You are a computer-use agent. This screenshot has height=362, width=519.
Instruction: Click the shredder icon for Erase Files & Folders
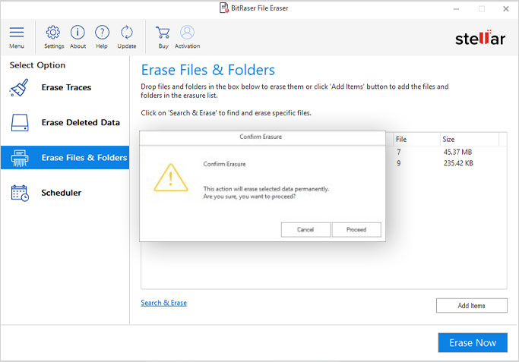(x=20, y=158)
